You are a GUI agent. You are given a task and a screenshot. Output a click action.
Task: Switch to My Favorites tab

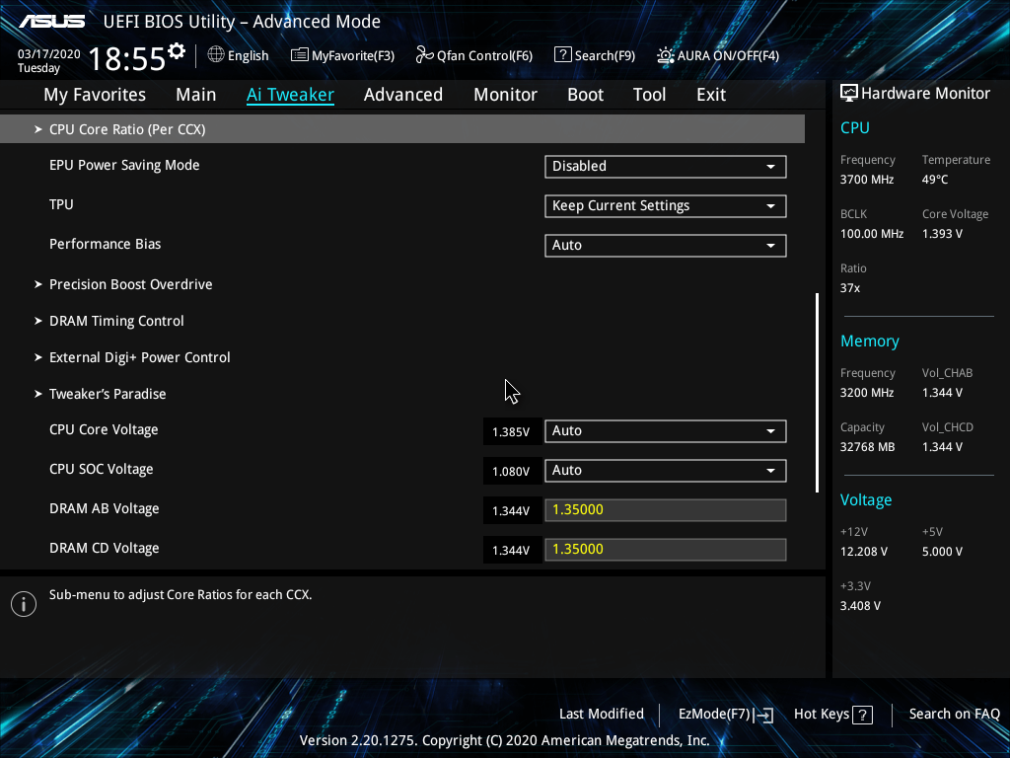coord(95,95)
